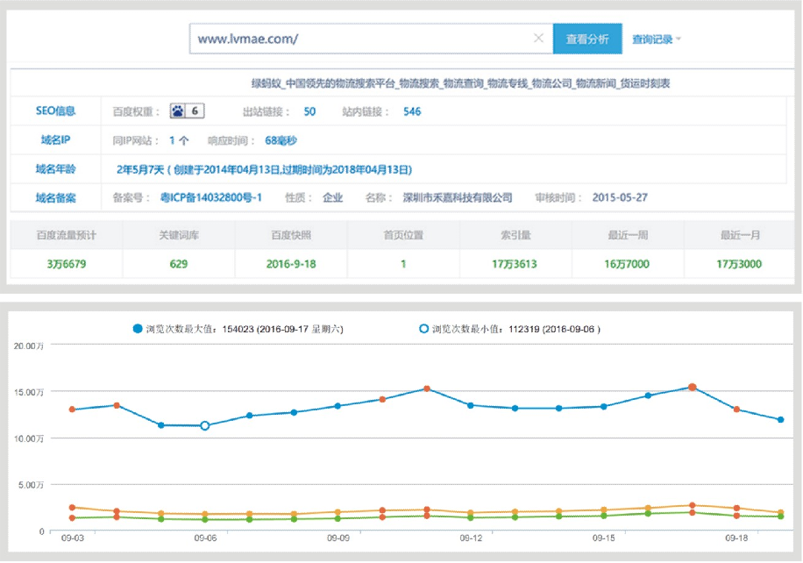Viewport: 803px width, 563px height.
Task: Click the 首页位置 column header
Action: (403, 235)
